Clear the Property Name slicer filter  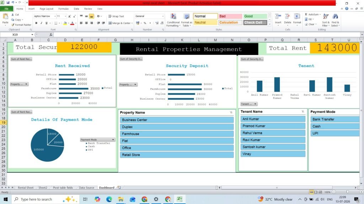[x=231, y=112]
